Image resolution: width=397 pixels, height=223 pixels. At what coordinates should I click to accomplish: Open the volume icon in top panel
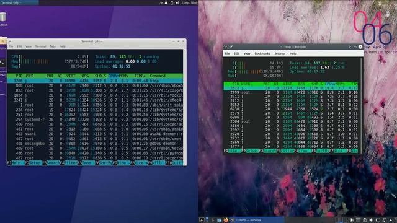[x=177, y=2]
